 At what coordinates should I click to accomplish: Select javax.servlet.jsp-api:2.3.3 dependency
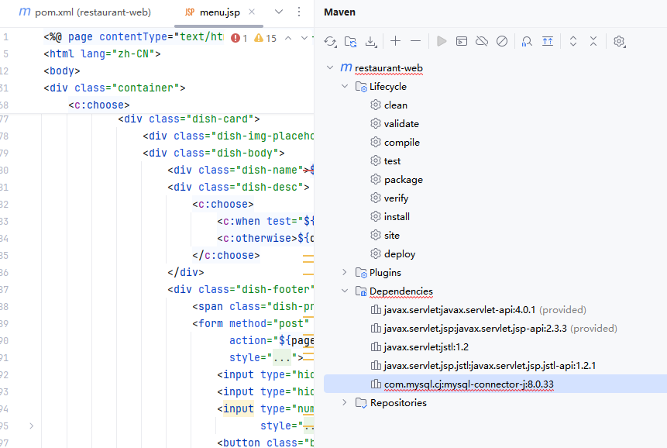click(x=475, y=329)
